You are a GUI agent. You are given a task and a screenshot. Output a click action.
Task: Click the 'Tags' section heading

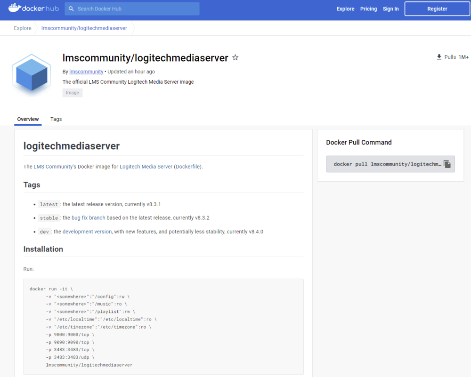[32, 184]
